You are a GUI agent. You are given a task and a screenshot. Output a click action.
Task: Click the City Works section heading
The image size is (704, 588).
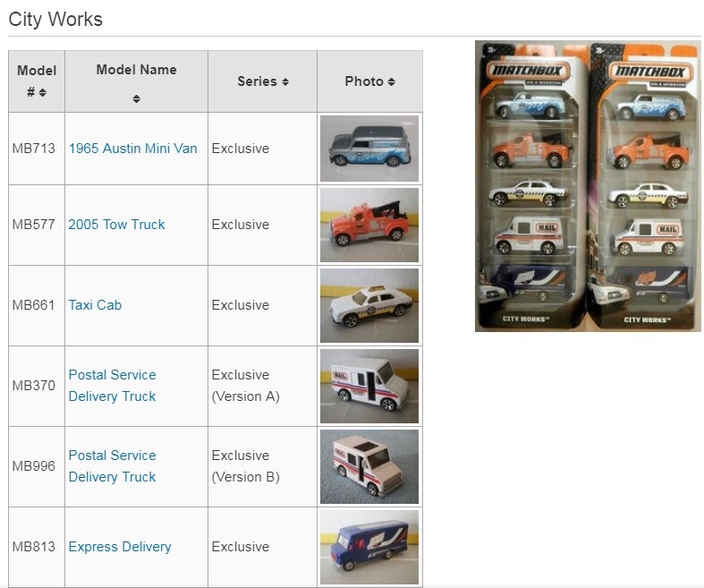[55, 20]
